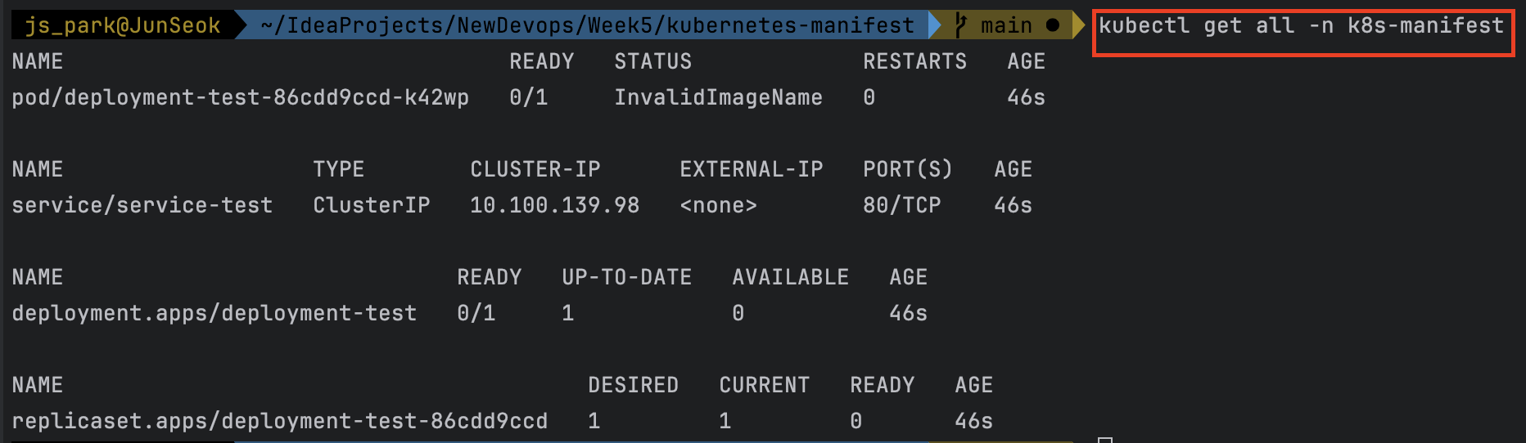This screenshot has height=443, width=1526.
Task: Click the pod STATUS column header
Action: click(x=653, y=62)
